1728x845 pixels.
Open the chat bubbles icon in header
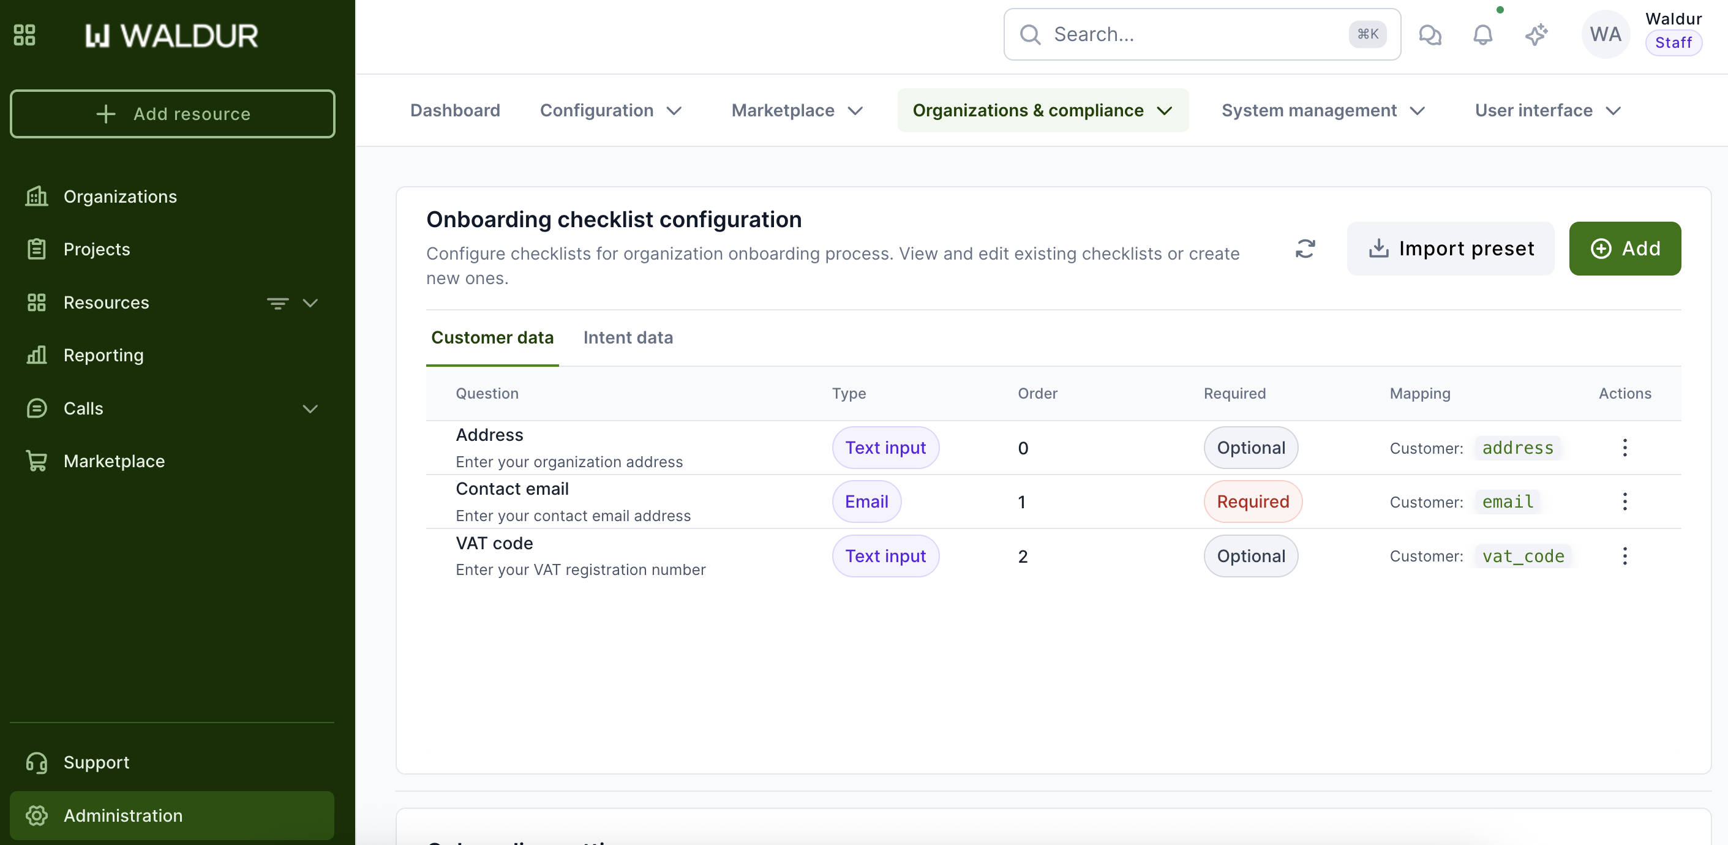pyautogui.click(x=1430, y=34)
